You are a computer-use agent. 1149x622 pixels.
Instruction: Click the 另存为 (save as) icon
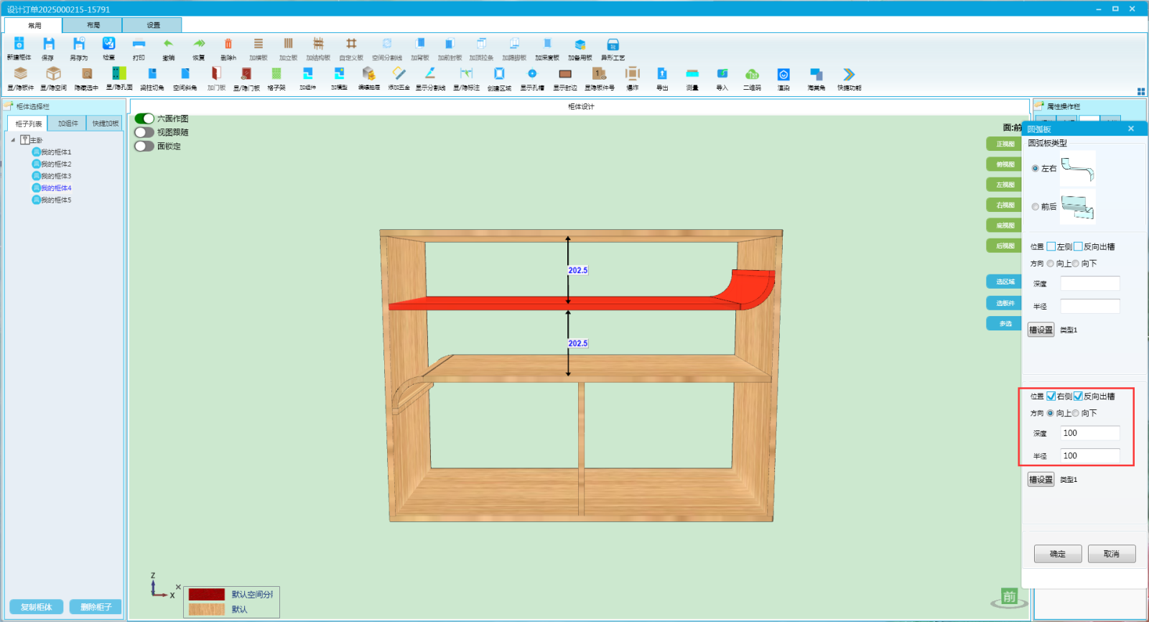tap(78, 45)
